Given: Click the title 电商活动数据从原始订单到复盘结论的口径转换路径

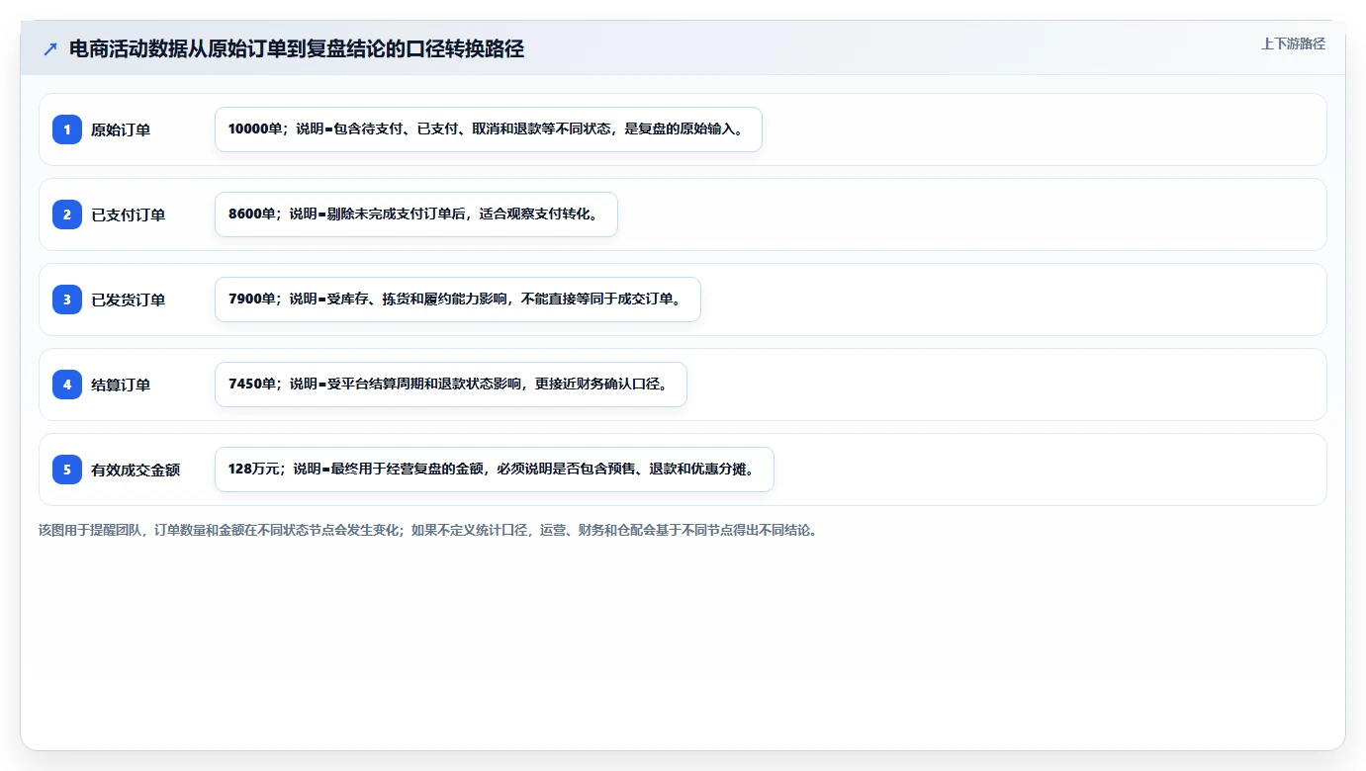Looking at the screenshot, I should [297, 48].
